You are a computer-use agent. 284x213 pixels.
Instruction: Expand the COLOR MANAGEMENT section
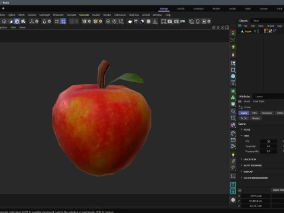pyautogui.click(x=241, y=177)
